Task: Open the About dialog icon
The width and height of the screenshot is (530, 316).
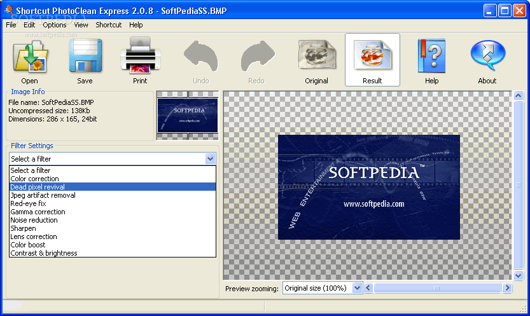Action: [x=487, y=55]
